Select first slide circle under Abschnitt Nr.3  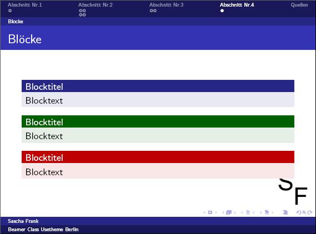point(152,11)
